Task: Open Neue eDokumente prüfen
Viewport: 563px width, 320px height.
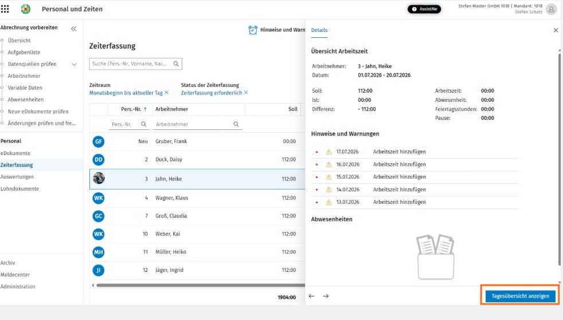Action: click(x=38, y=112)
